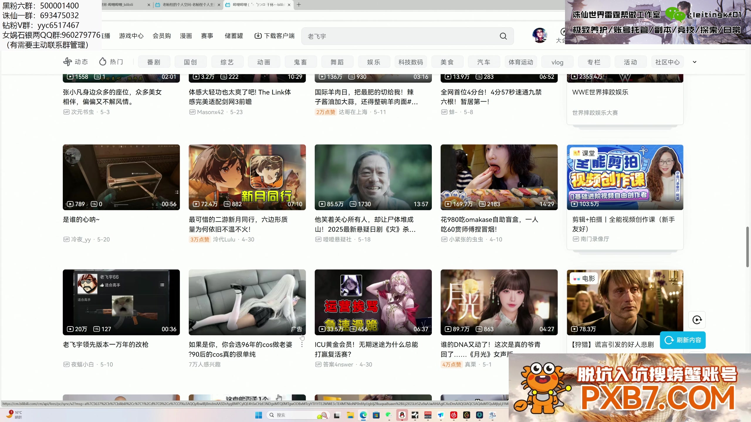Image resolution: width=751 pixels, height=422 pixels.
Task: Open the 狩猎 movie thumbnail
Action: 625,302
